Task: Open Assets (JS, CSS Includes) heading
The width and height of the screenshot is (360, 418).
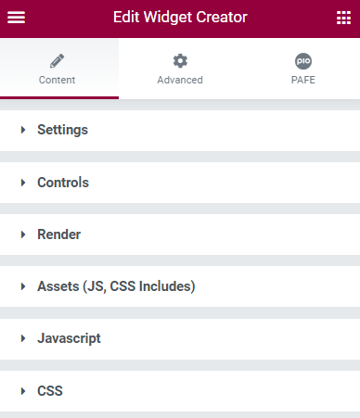Action: coord(116,286)
